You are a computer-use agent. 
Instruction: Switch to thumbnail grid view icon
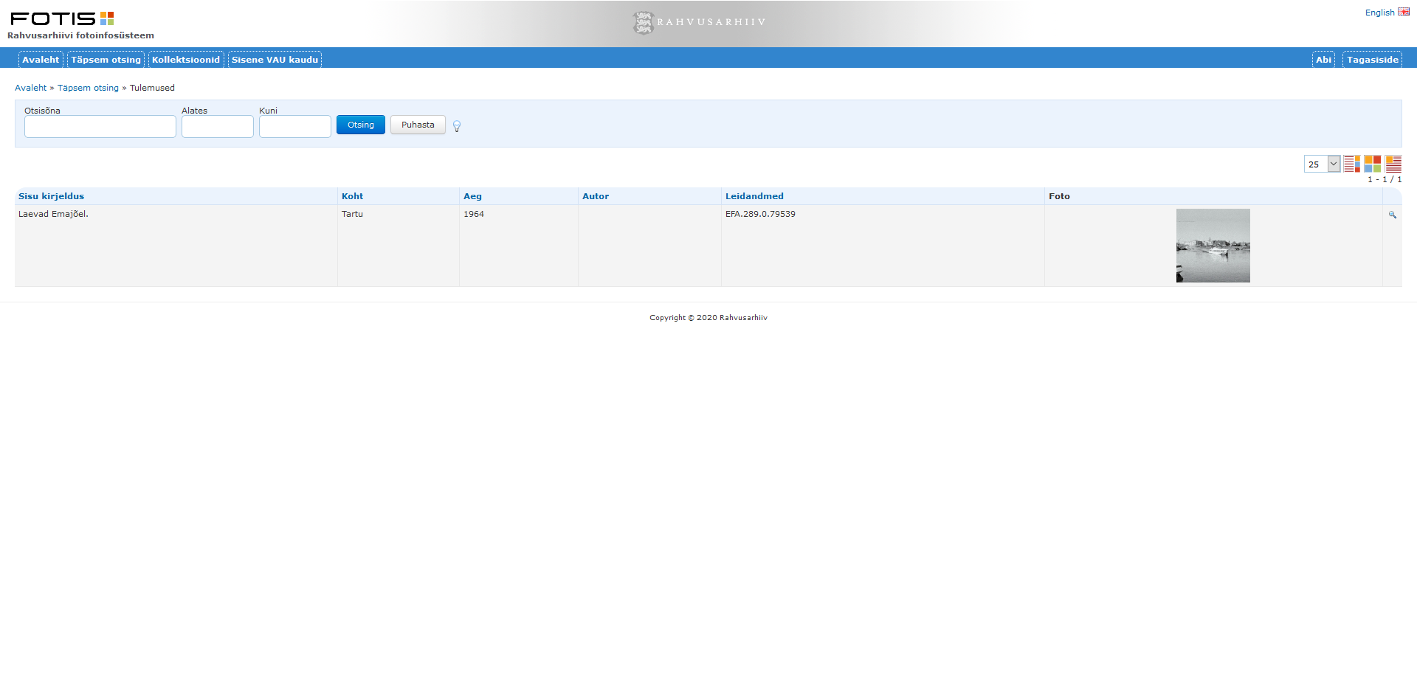click(x=1372, y=164)
